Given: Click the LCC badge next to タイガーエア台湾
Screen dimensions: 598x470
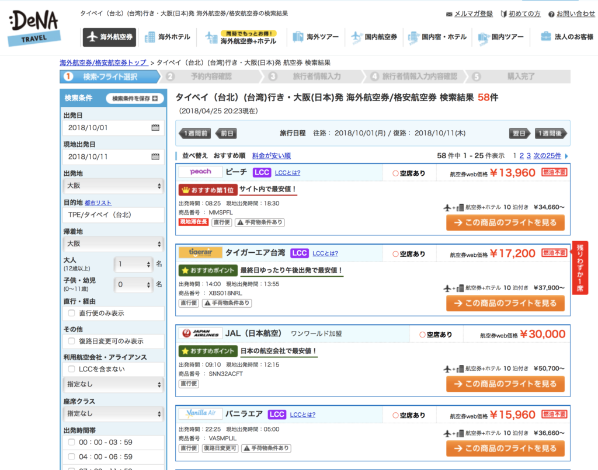Looking at the screenshot, I should pos(300,253).
